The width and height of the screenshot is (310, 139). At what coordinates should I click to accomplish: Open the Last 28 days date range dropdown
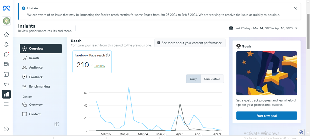(263, 28)
